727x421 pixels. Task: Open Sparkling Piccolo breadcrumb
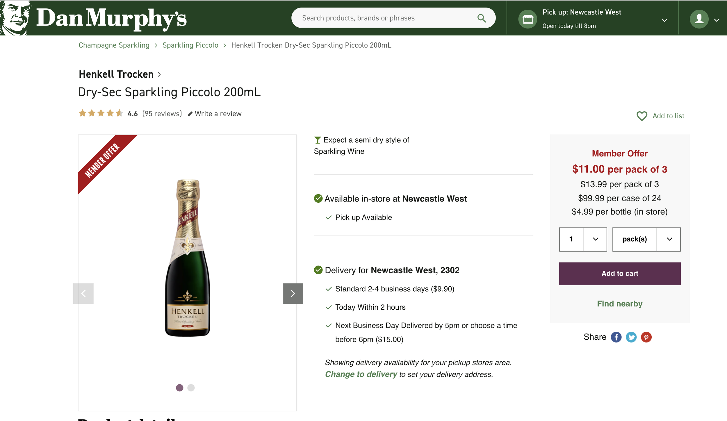point(190,45)
